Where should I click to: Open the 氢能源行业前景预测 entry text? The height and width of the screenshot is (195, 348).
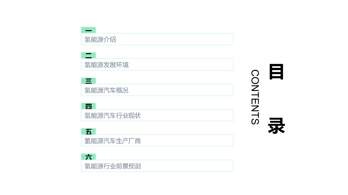click(x=113, y=166)
